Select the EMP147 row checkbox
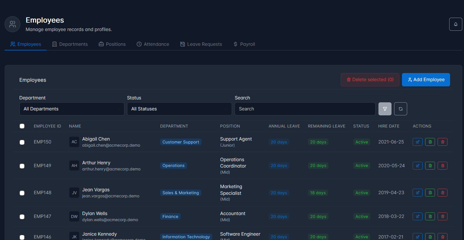The height and width of the screenshot is (240, 464). [22, 217]
